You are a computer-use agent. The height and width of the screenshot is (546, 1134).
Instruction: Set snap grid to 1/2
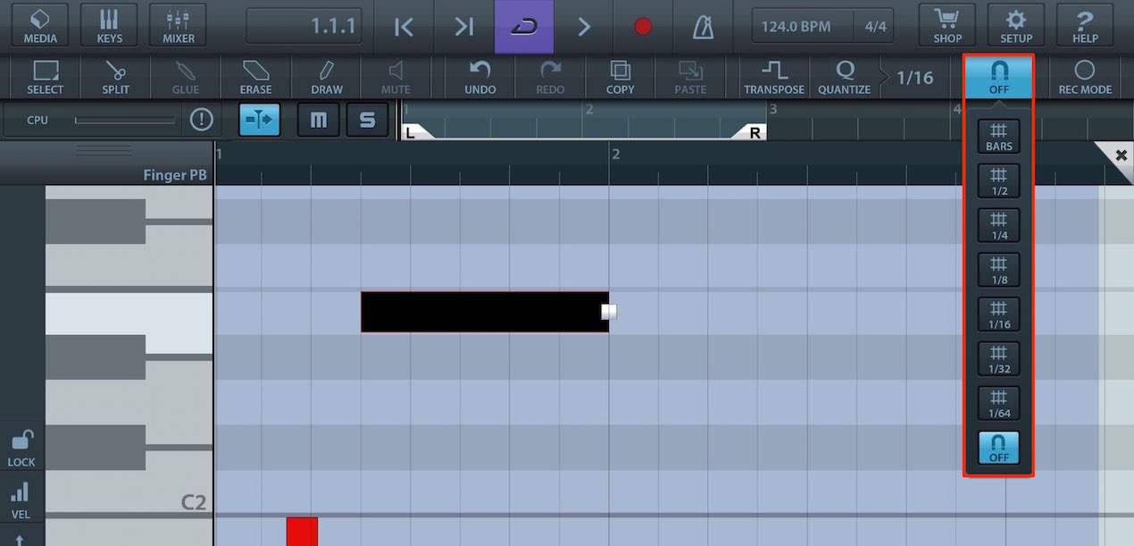tap(998, 181)
